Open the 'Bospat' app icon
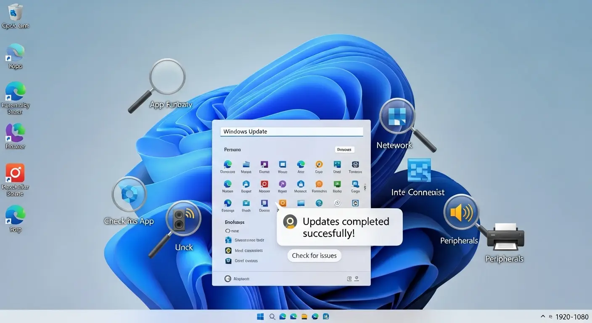Screen dimensions: 592x323 [x=246, y=184]
